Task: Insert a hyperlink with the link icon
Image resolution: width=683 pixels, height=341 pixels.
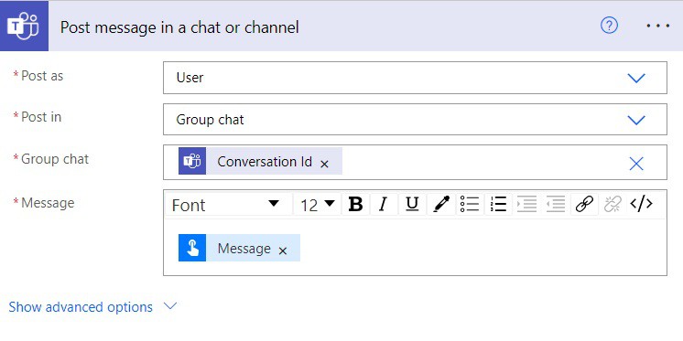Action: point(584,204)
